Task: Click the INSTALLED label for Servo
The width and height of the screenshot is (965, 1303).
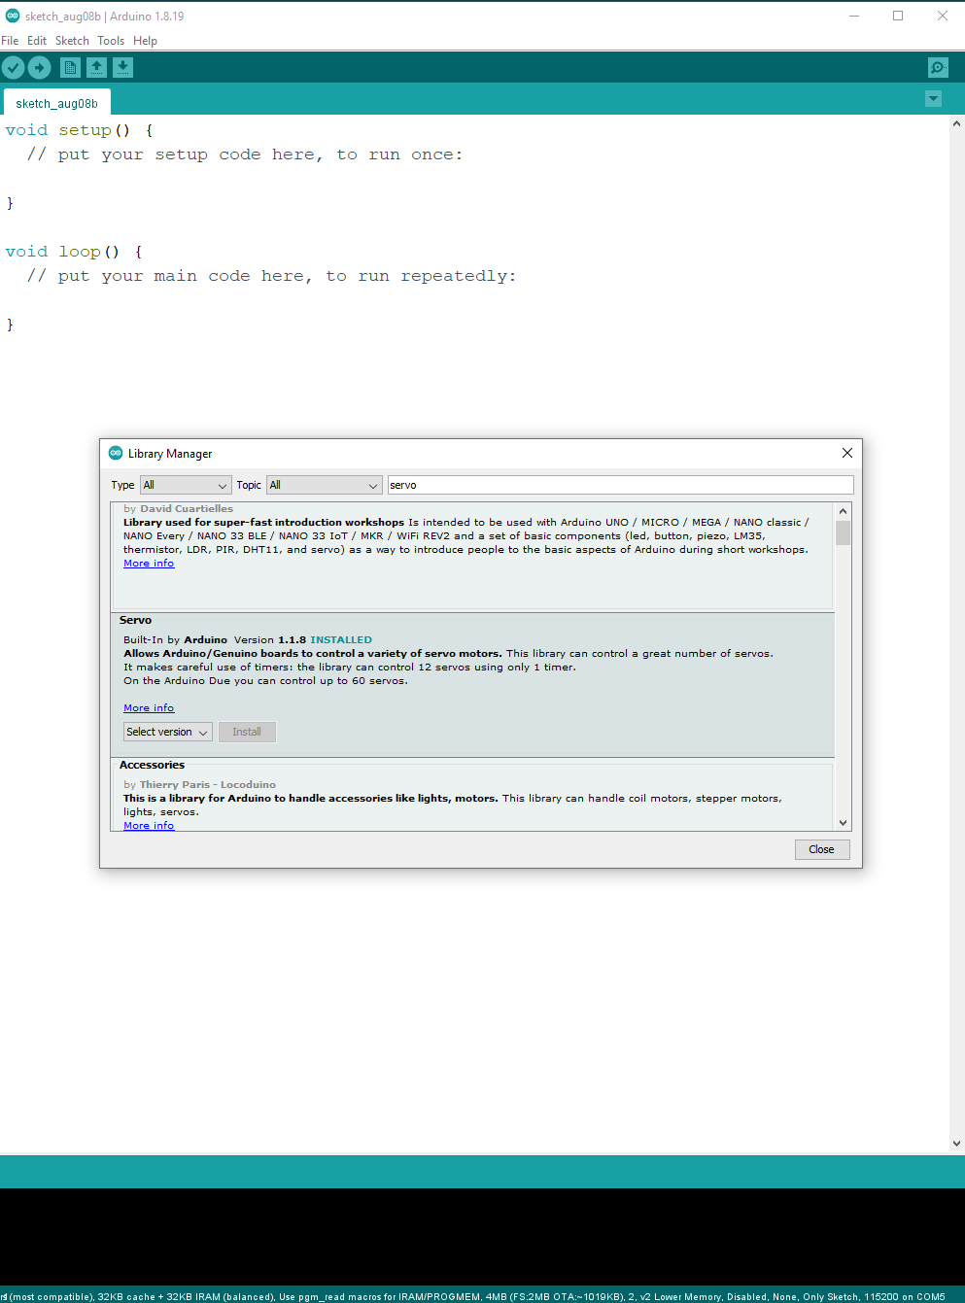Action: 341,640
